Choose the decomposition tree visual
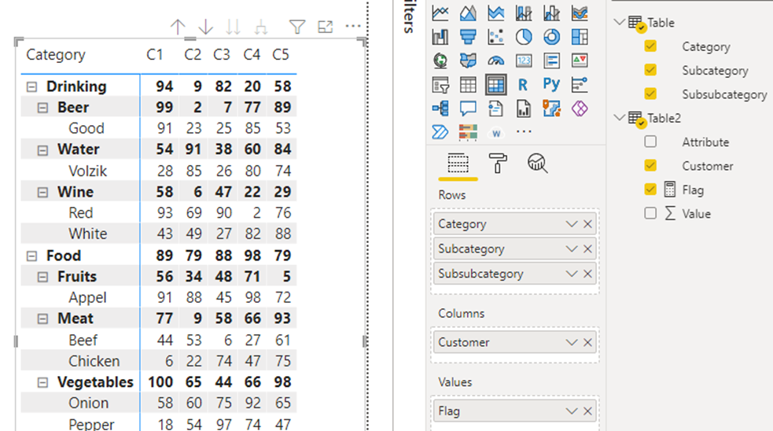773x431 pixels. [440, 109]
